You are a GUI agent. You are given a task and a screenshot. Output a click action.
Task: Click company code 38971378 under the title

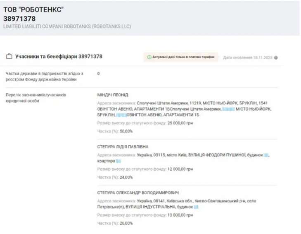(x=19, y=19)
